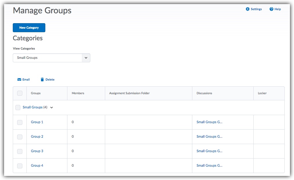Collapse the Small Groups (4) chevron

pyautogui.click(x=52, y=108)
